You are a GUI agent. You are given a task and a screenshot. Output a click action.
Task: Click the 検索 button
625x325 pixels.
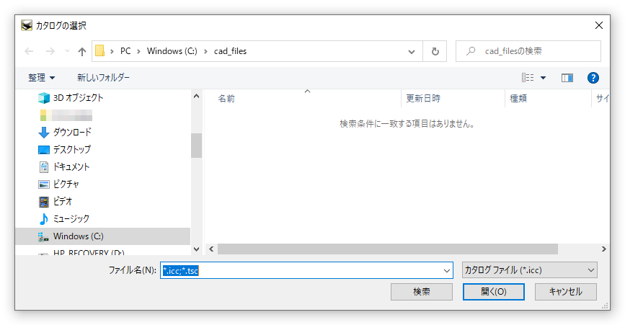coord(421,292)
